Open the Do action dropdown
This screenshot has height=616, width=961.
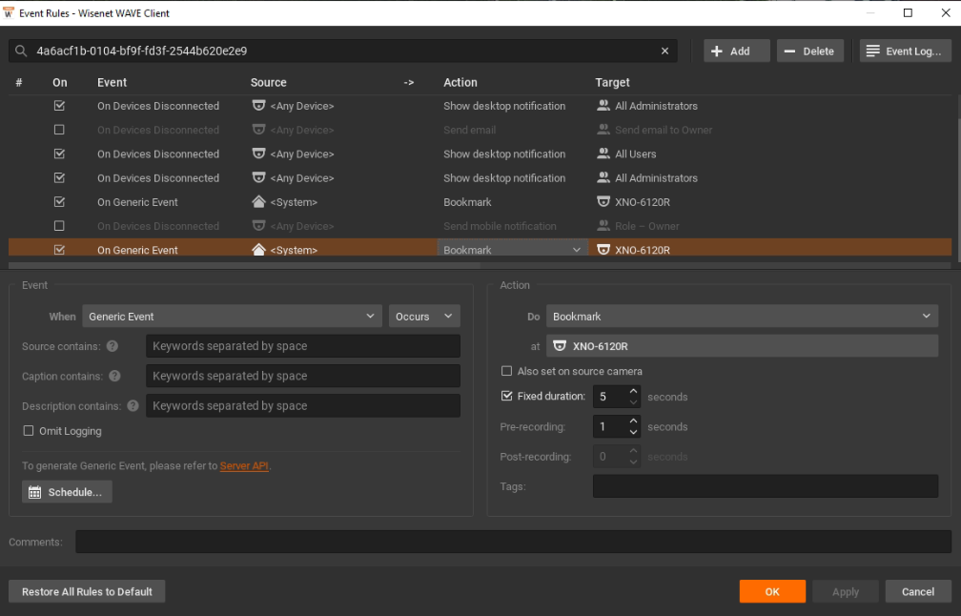742,317
